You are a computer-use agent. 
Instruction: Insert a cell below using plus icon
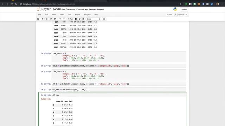[x=43, y=19]
